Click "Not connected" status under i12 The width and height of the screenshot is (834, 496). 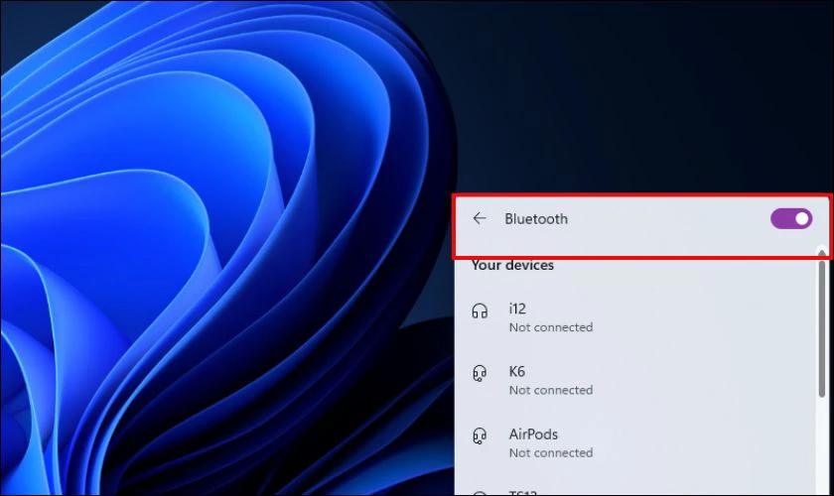(550, 327)
